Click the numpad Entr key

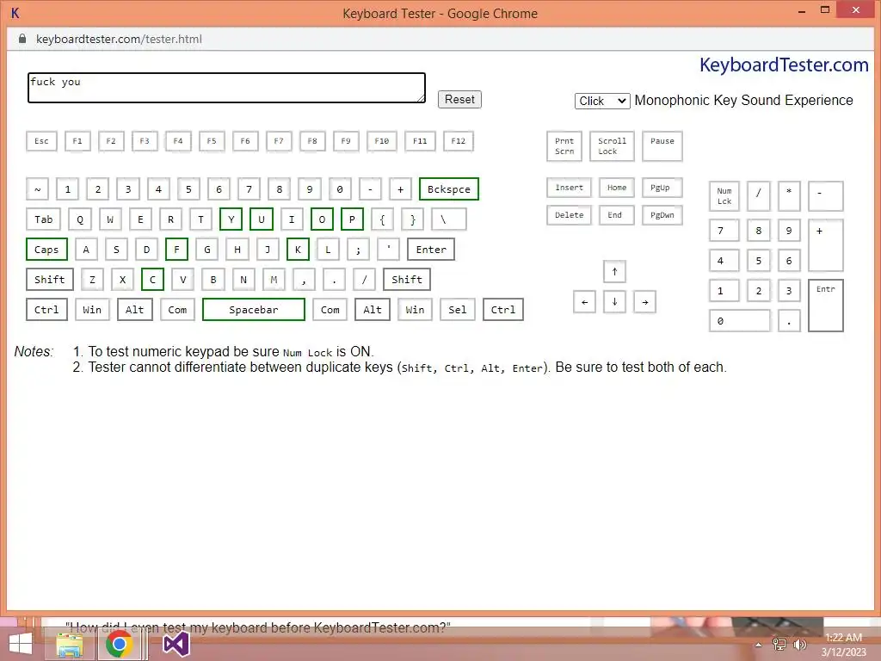[x=826, y=306]
